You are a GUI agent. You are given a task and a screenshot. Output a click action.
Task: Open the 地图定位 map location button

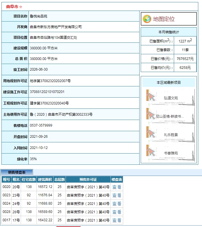click(169, 19)
